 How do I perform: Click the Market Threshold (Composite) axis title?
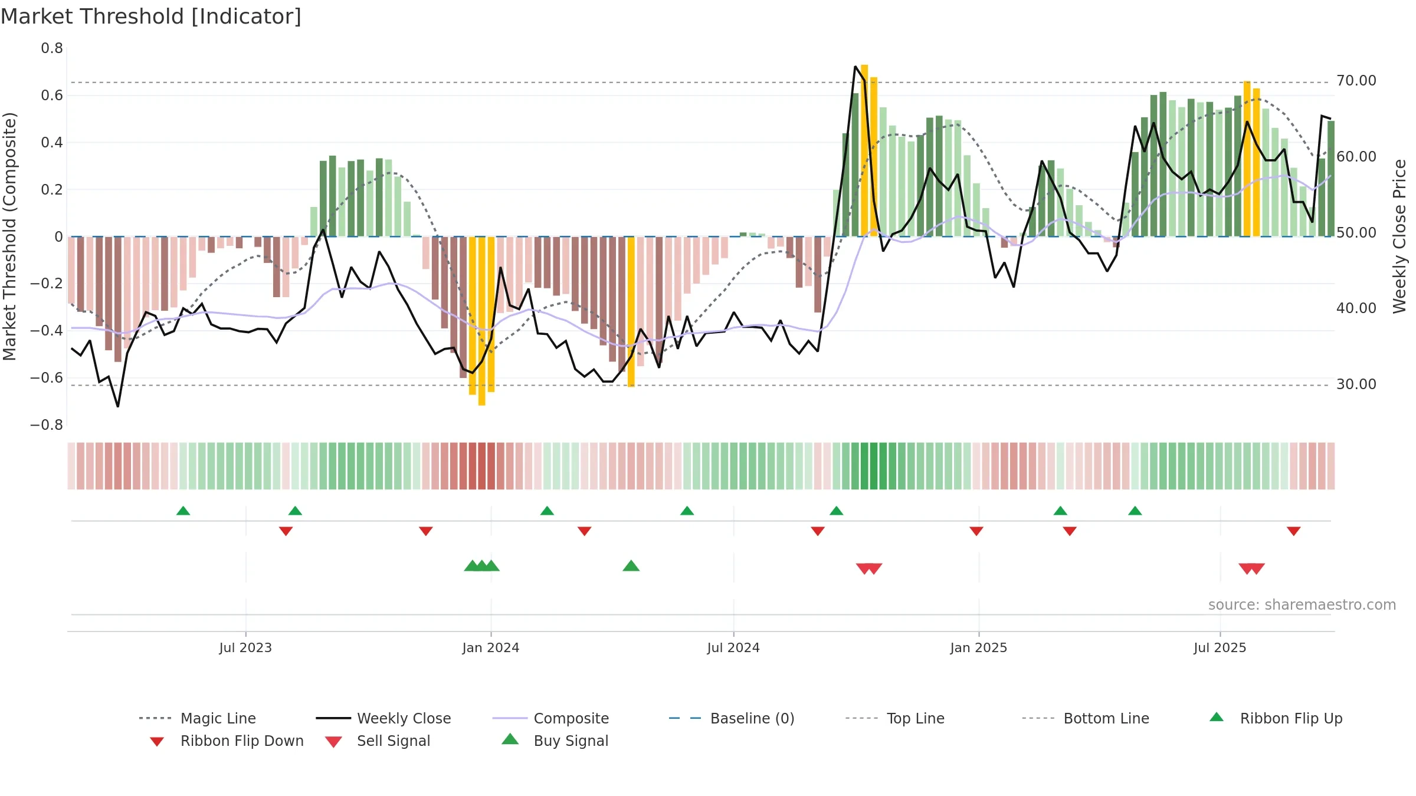[9, 236]
